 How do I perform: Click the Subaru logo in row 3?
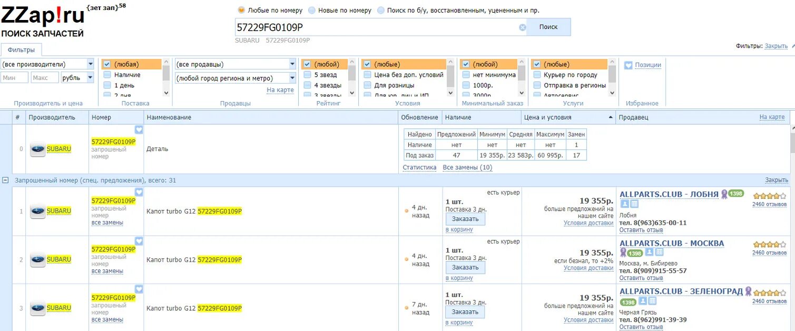pyautogui.click(x=37, y=308)
